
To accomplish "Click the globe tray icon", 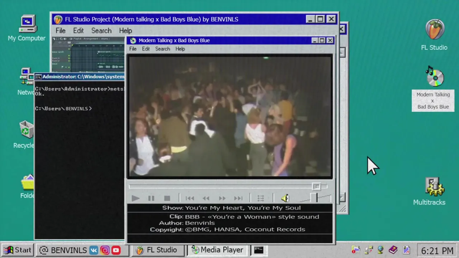I will [380, 250].
